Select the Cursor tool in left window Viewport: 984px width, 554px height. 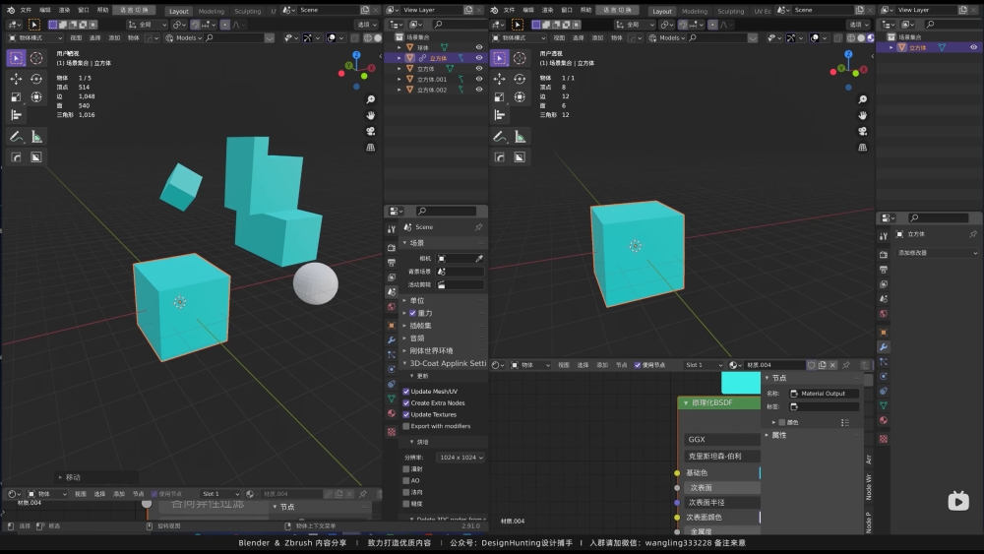(36, 58)
